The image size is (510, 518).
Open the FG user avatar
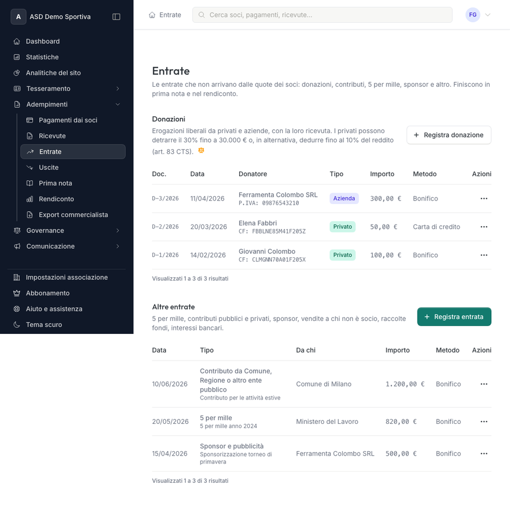473,15
